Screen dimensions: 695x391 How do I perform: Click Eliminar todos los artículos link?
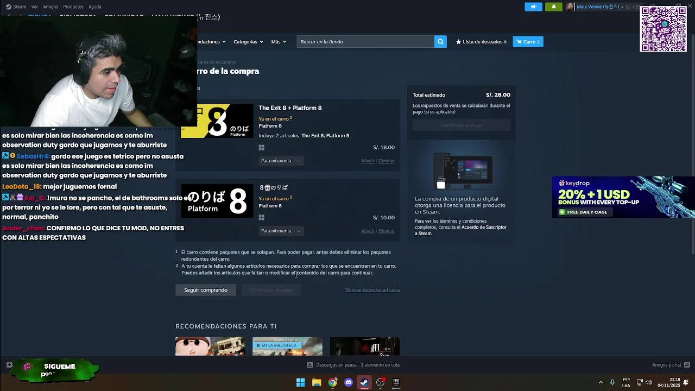point(372,290)
